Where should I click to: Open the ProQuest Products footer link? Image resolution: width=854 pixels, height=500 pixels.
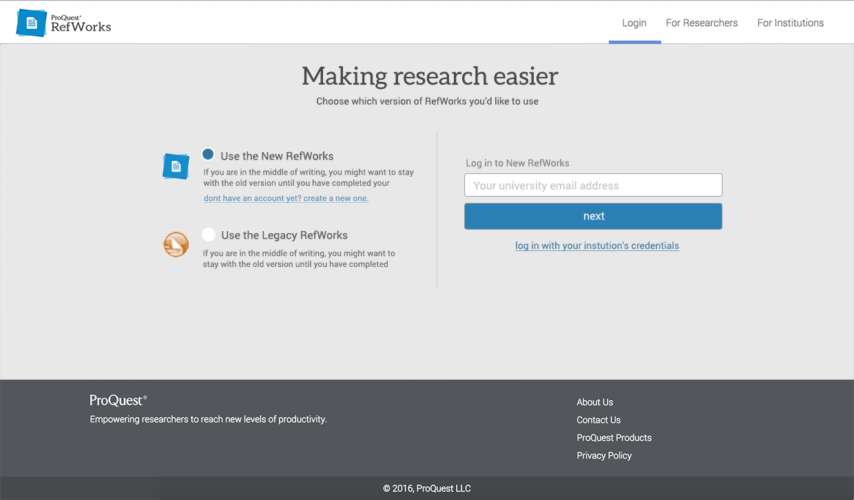[x=614, y=438]
